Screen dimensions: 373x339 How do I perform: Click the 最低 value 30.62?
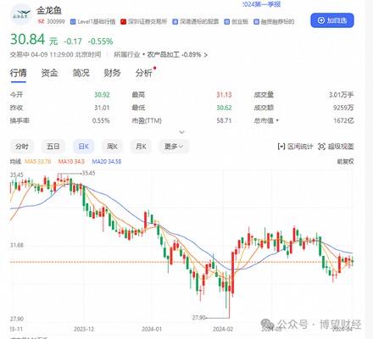(x=224, y=108)
